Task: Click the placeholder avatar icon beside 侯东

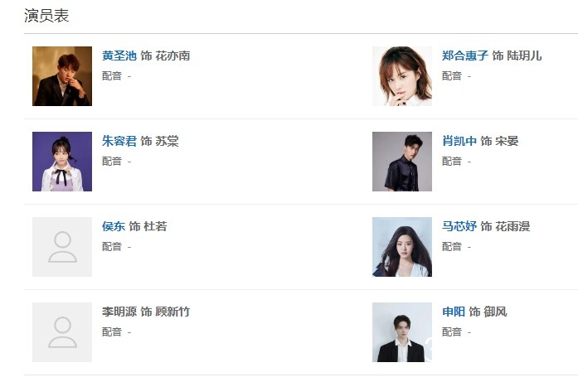Action: point(62,247)
